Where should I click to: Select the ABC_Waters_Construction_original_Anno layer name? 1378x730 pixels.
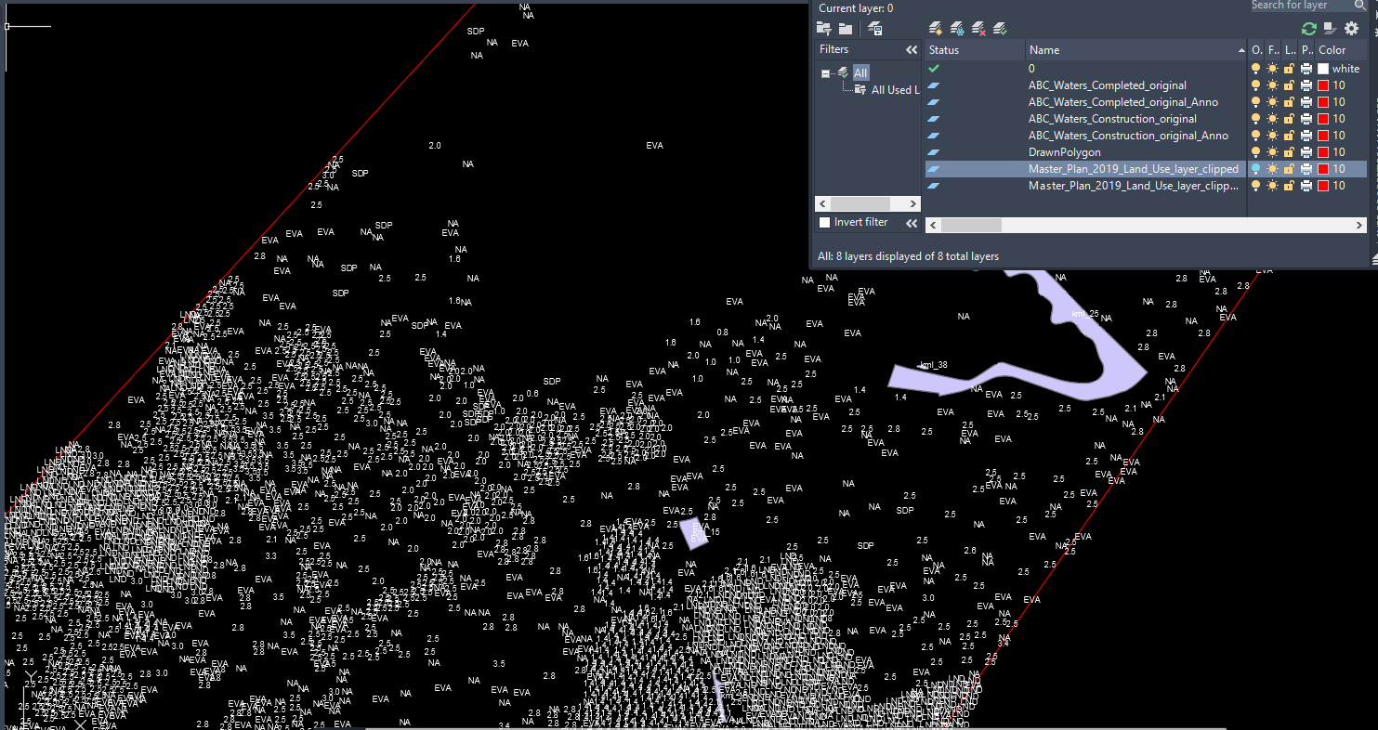[x=1128, y=136]
